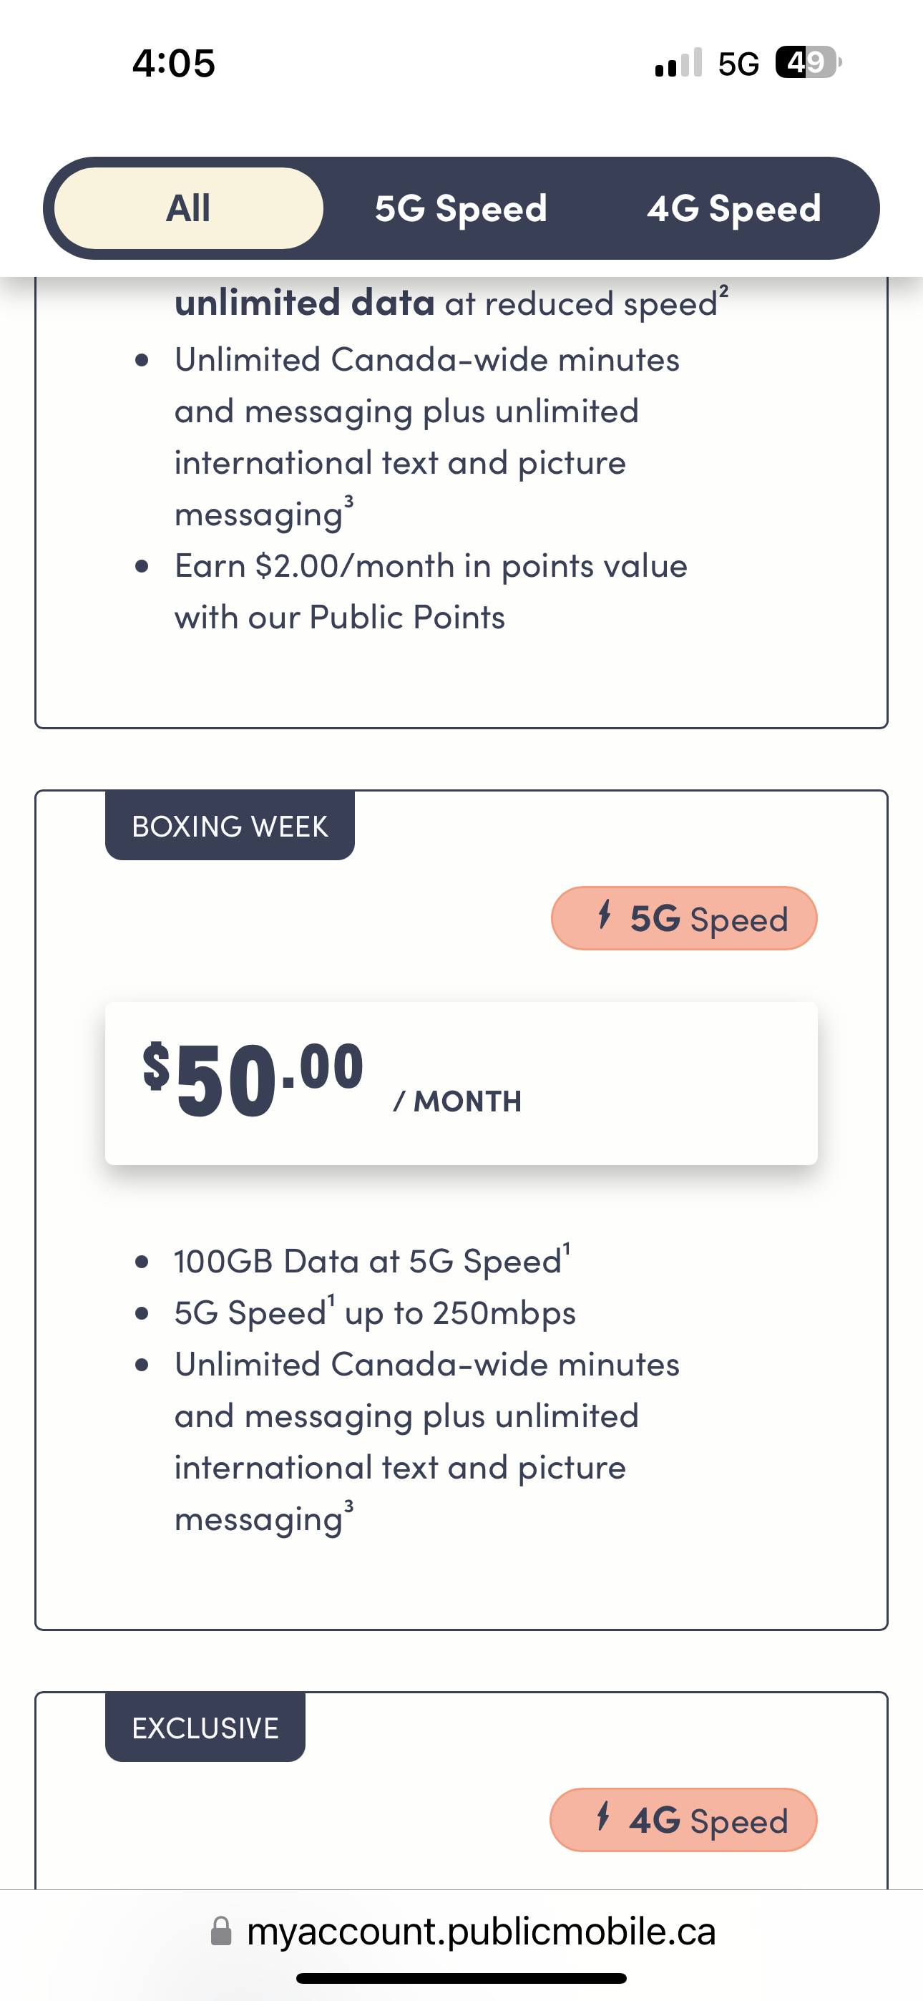Tap the 5G network indicator in the status bar
Image resolution: width=923 pixels, height=2001 pixels.
click(x=739, y=64)
